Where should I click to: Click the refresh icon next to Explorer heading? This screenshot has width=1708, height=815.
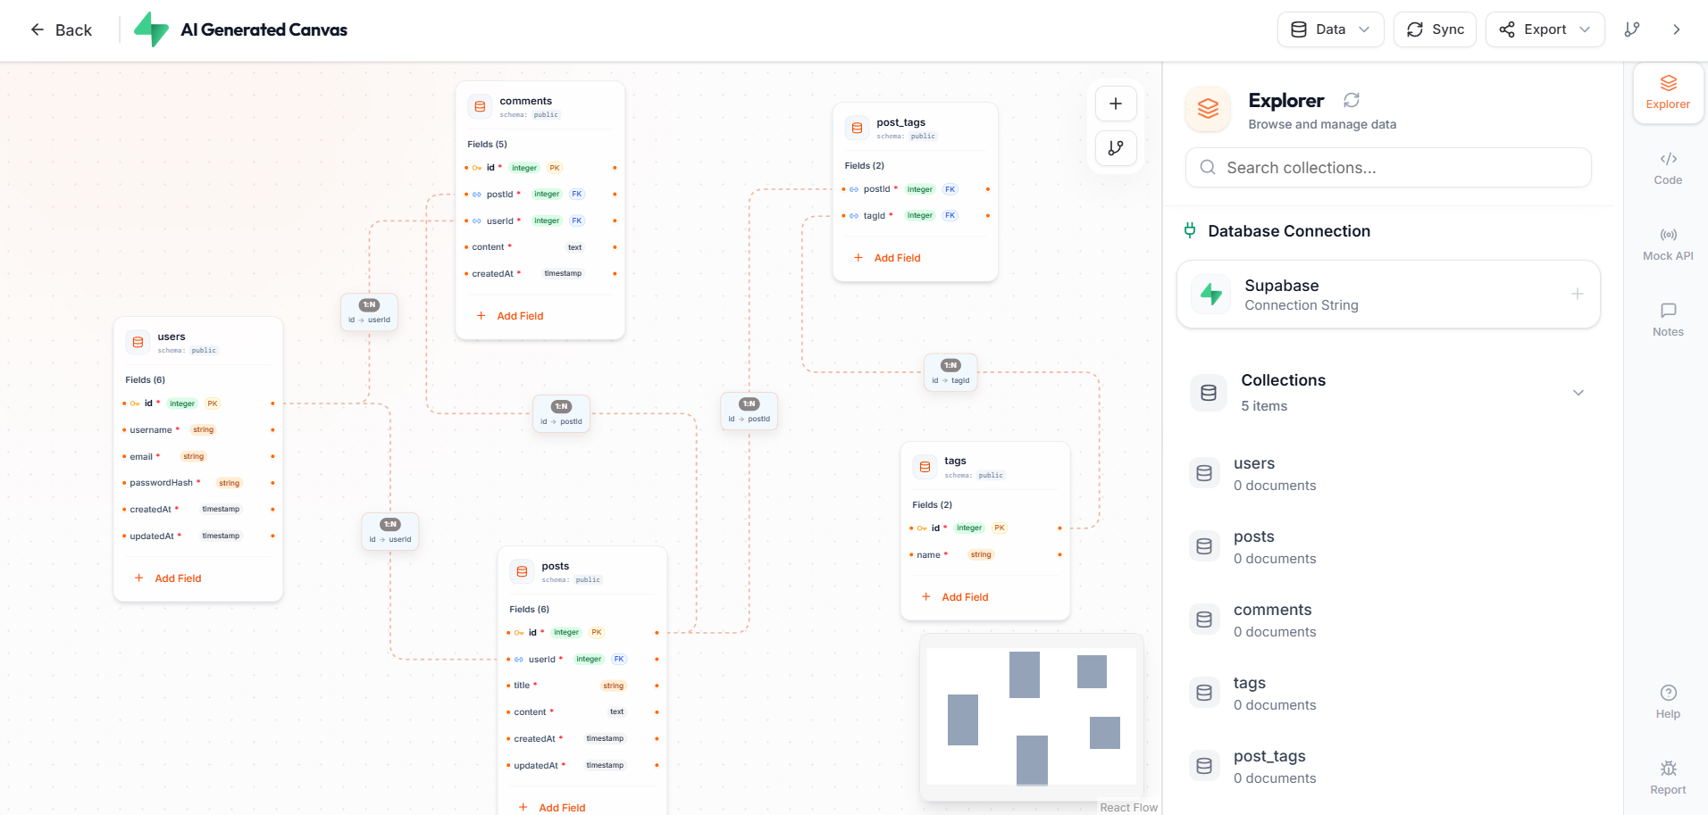point(1352,100)
